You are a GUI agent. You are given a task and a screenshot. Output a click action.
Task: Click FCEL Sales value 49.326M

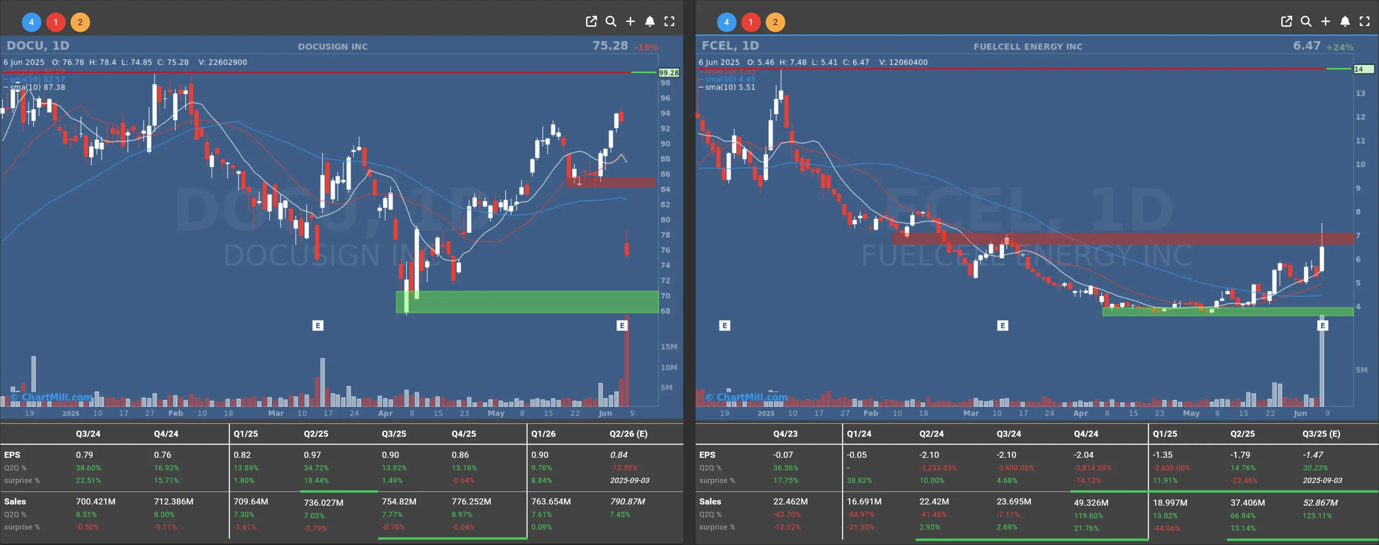(x=1091, y=503)
